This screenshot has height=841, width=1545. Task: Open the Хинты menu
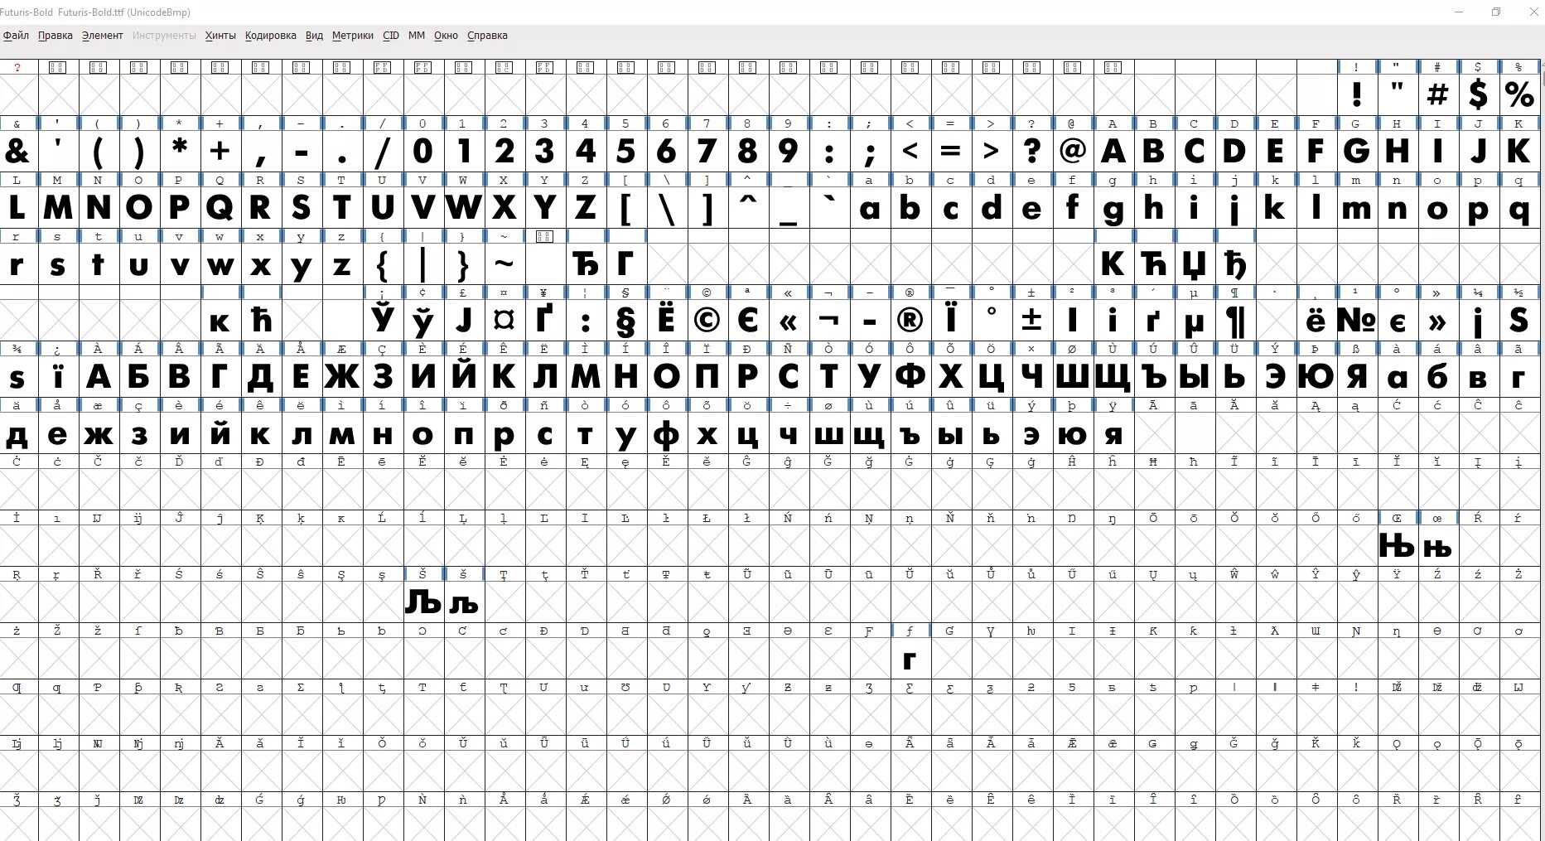click(220, 36)
